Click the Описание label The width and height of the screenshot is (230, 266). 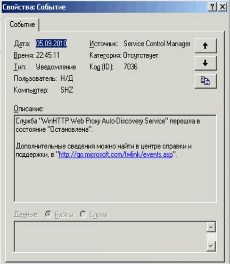tap(29, 109)
